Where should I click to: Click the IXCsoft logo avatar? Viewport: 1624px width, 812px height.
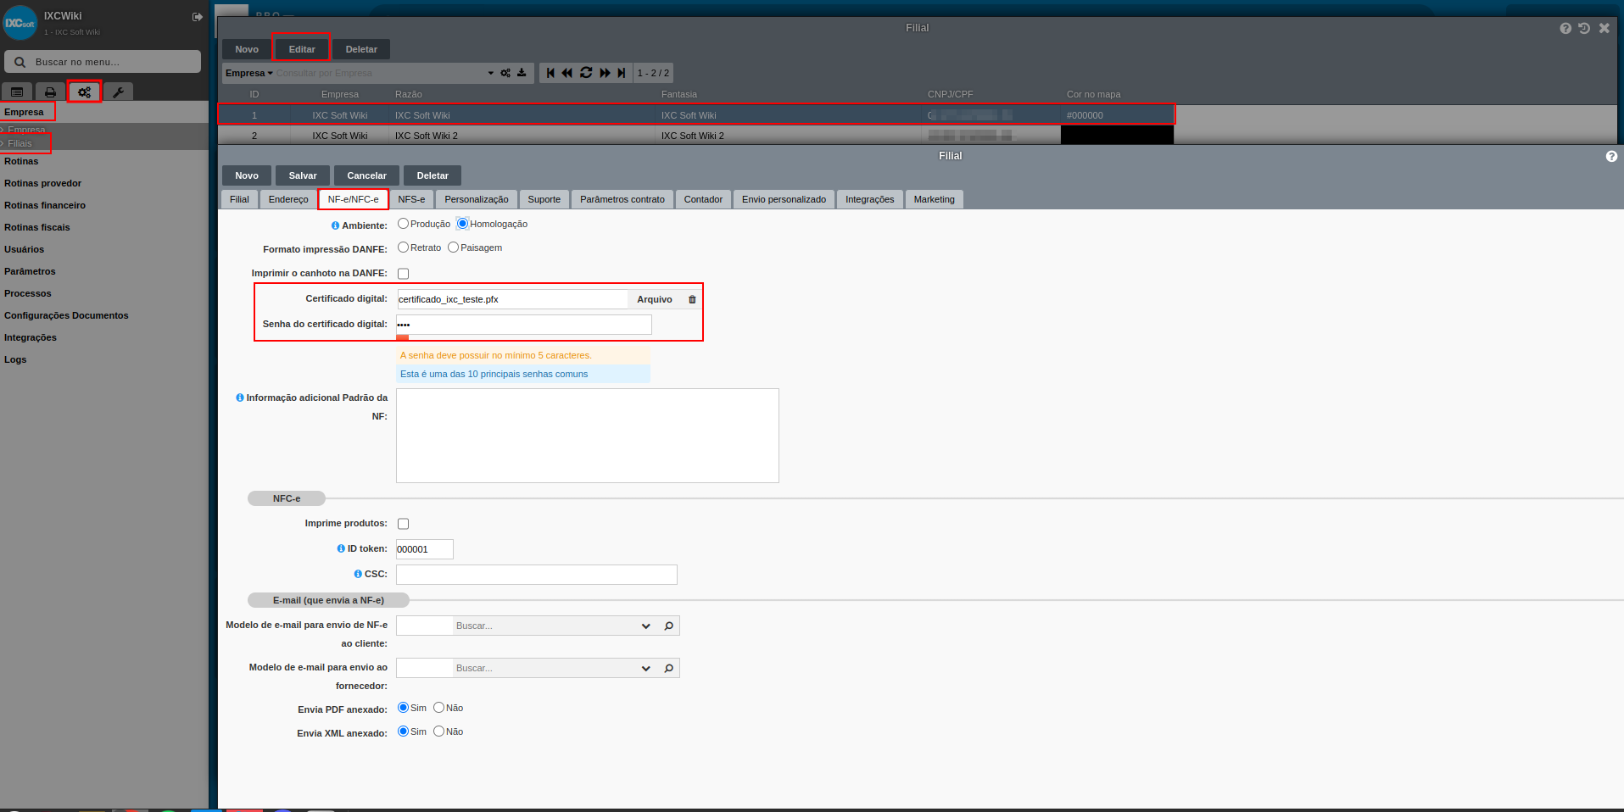click(x=20, y=23)
